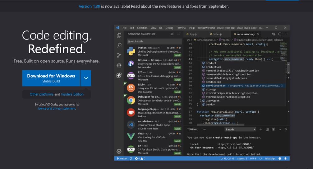Click the Debugger for Chrome icon
The image size is (313, 169).
click(x=131, y=100)
